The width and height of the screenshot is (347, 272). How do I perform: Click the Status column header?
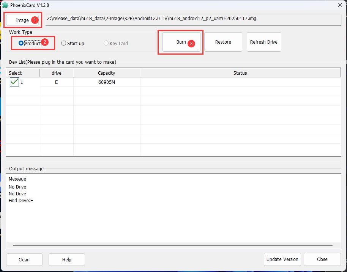point(240,73)
